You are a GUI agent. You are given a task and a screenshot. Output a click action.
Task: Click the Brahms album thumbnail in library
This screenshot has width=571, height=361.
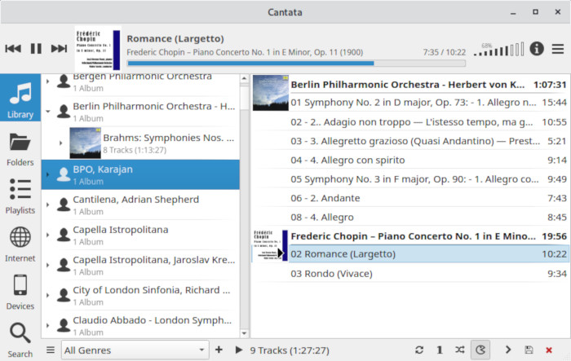(85, 143)
